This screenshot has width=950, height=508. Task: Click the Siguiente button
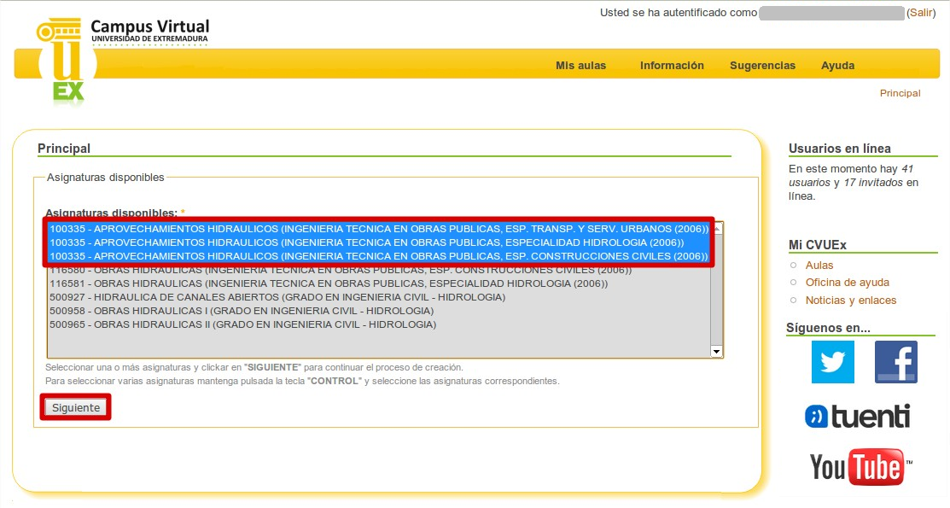point(76,408)
